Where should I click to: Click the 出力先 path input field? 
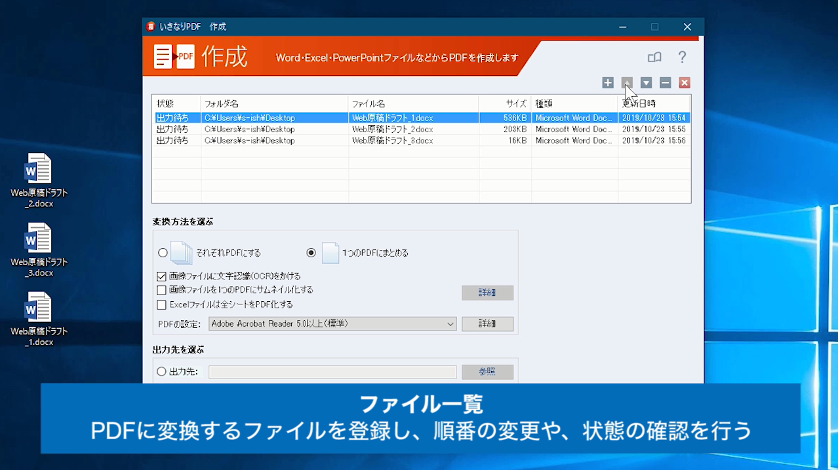coord(332,372)
